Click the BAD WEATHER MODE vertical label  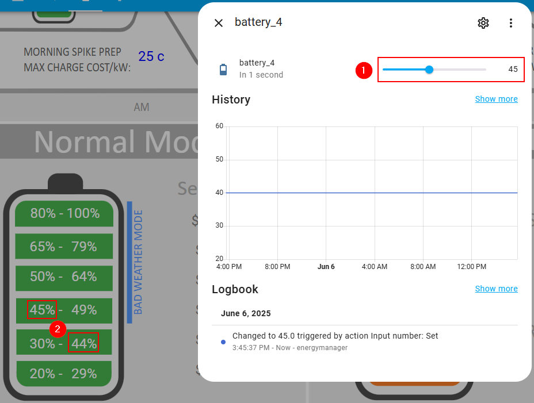click(x=138, y=262)
